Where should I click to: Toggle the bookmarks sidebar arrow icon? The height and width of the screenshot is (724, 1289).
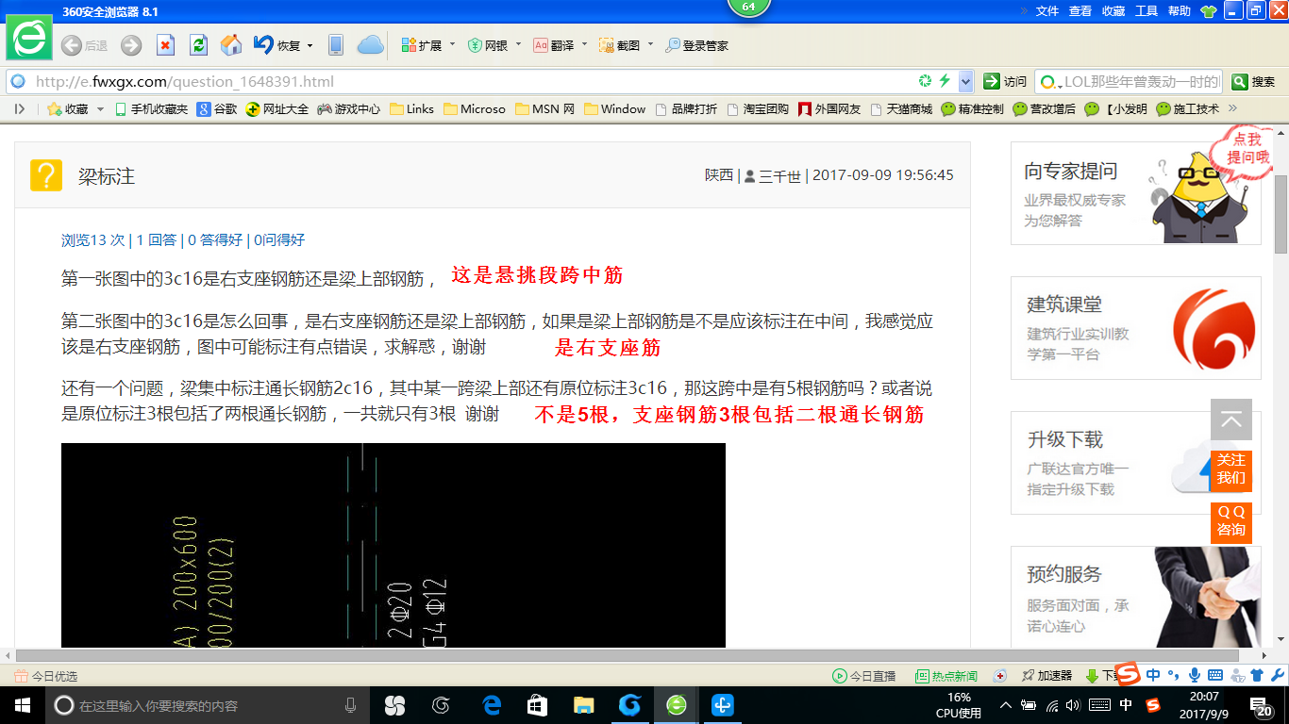(x=20, y=109)
